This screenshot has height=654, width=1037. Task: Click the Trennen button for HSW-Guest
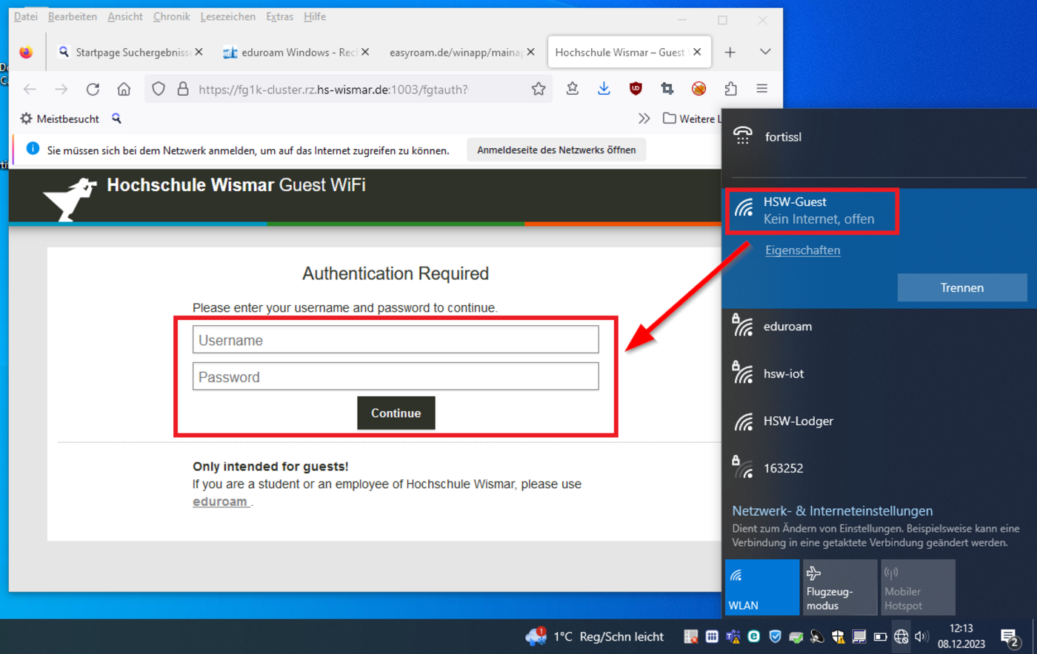tap(961, 287)
